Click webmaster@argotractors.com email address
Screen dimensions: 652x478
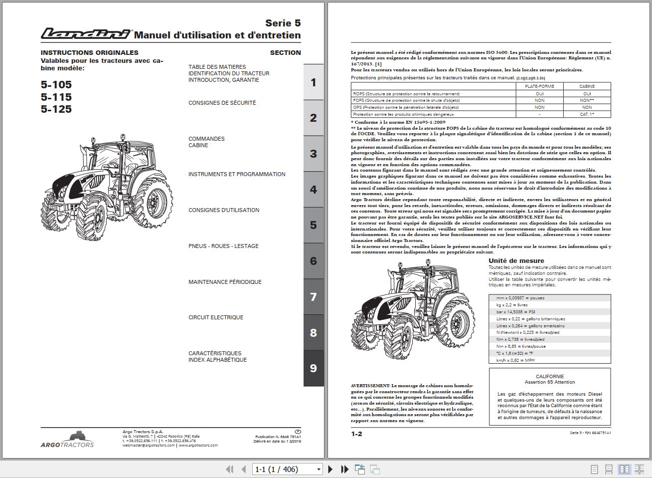(149, 446)
